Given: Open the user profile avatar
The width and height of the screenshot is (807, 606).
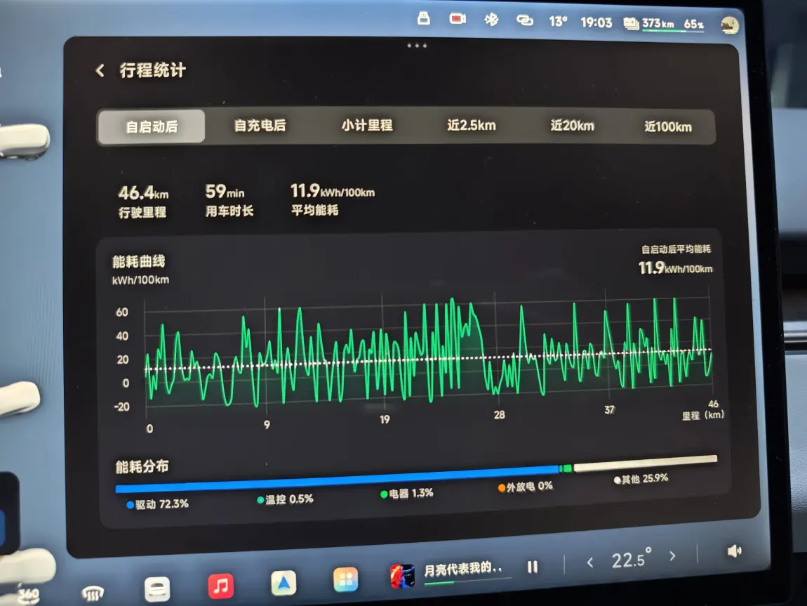Looking at the screenshot, I should pos(730,25).
